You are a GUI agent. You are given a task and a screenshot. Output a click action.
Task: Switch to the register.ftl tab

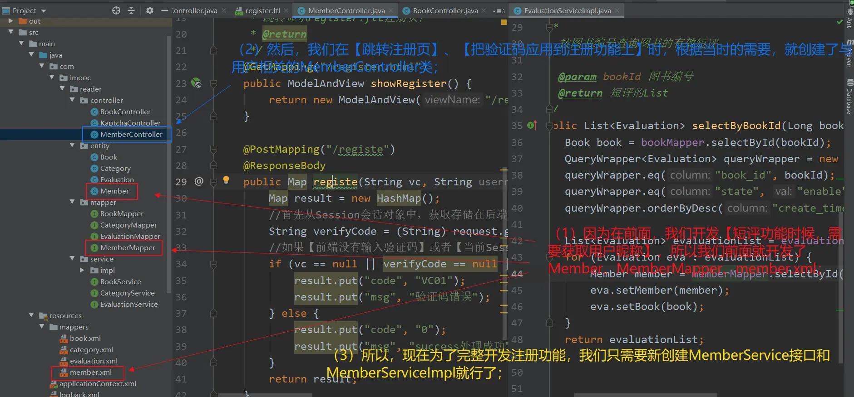coord(262,11)
